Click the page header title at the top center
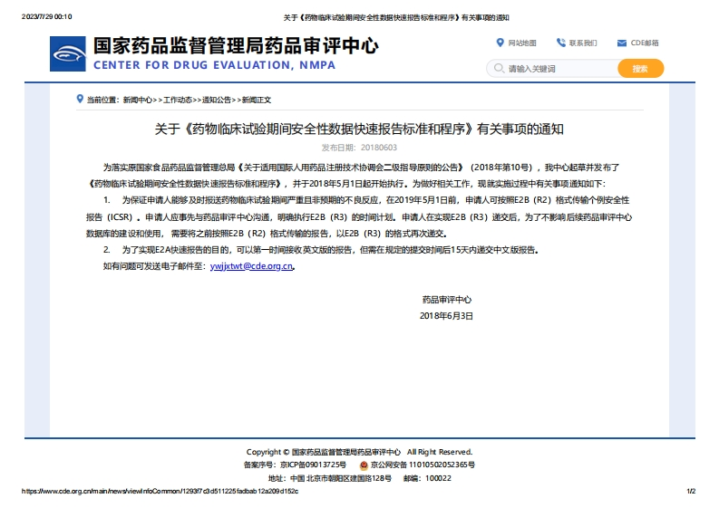Screen dimensions: 719x508 point(396,18)
